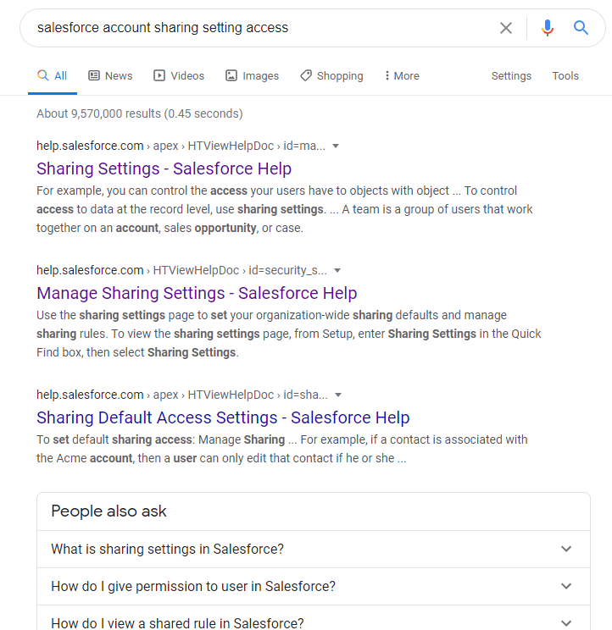
Task: Open search Tools
Action: (x=565, y=76)
